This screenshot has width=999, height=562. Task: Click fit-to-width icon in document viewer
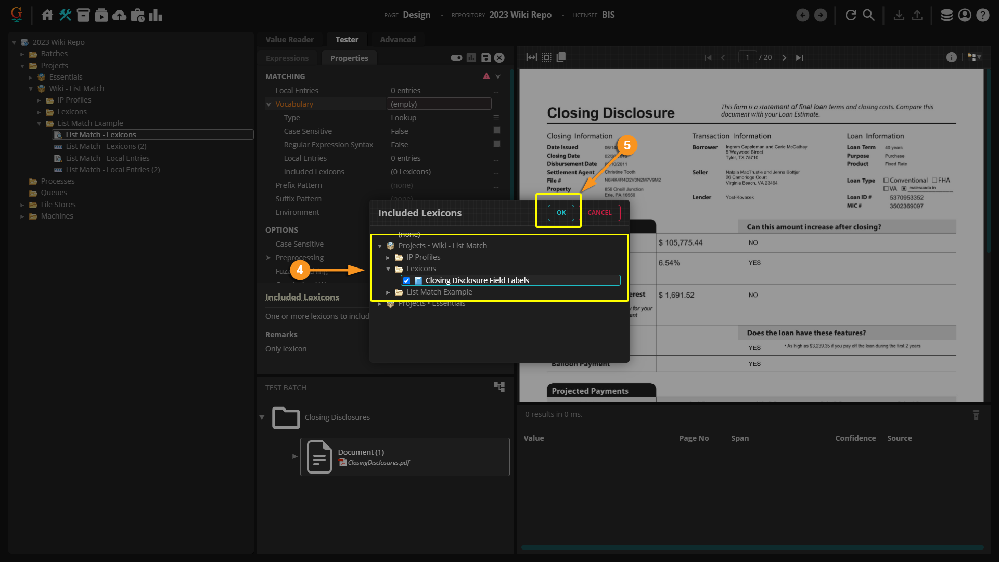pyautogui.click(x=531, y=57)
